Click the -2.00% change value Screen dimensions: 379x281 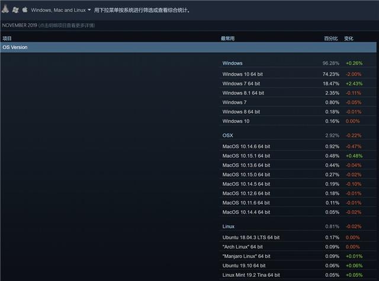[354, 74]
